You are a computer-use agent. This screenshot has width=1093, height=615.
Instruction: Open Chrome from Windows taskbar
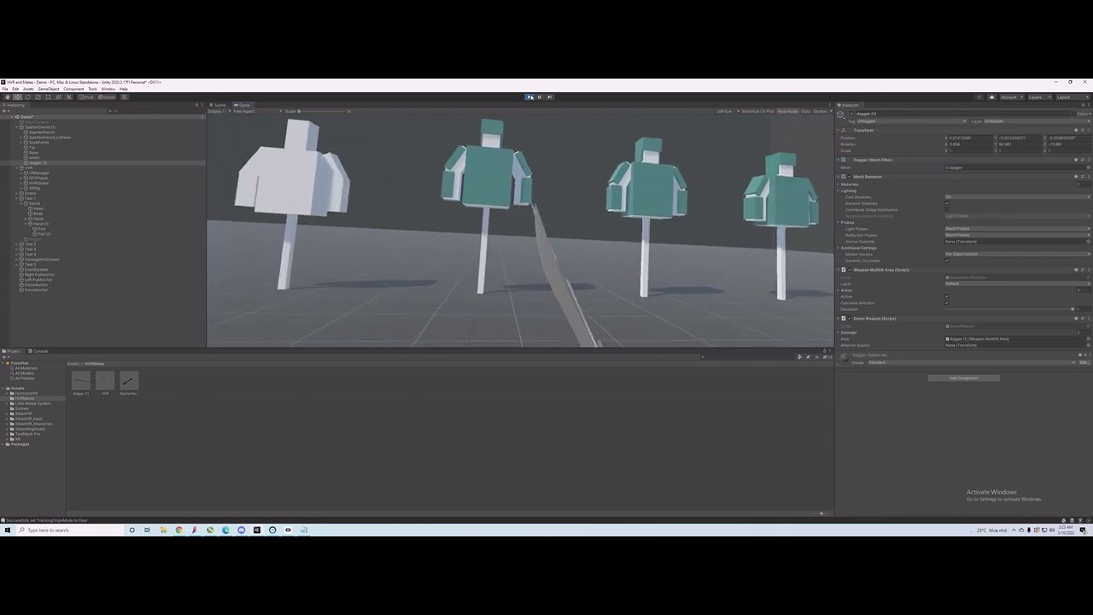[178, 530]
